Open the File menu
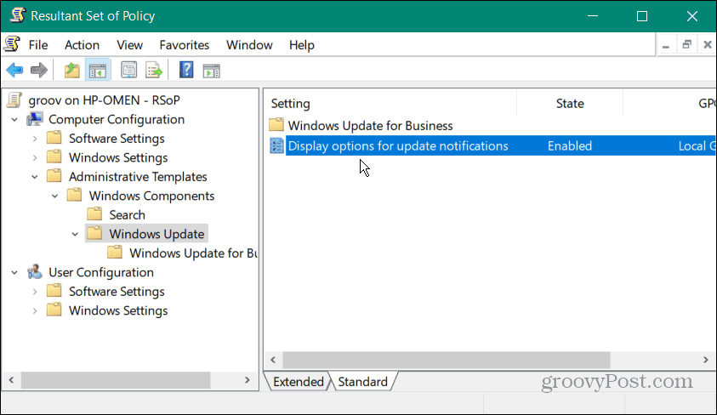This screenshot has width=717, height=415. [38, 45]
